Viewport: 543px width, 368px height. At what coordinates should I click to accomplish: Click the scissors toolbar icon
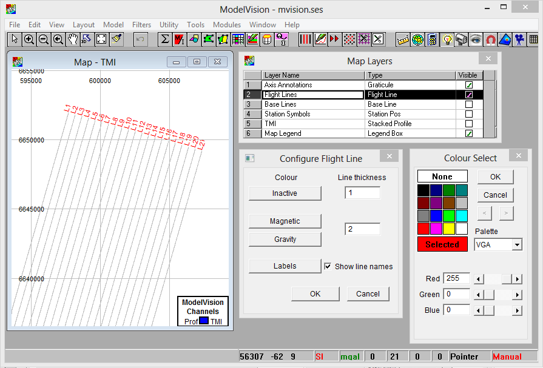pos(378,39)
